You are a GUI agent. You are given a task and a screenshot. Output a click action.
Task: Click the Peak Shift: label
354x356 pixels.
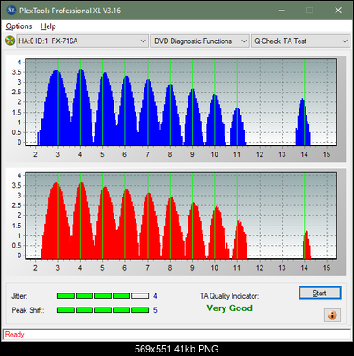tap(28, 310)
